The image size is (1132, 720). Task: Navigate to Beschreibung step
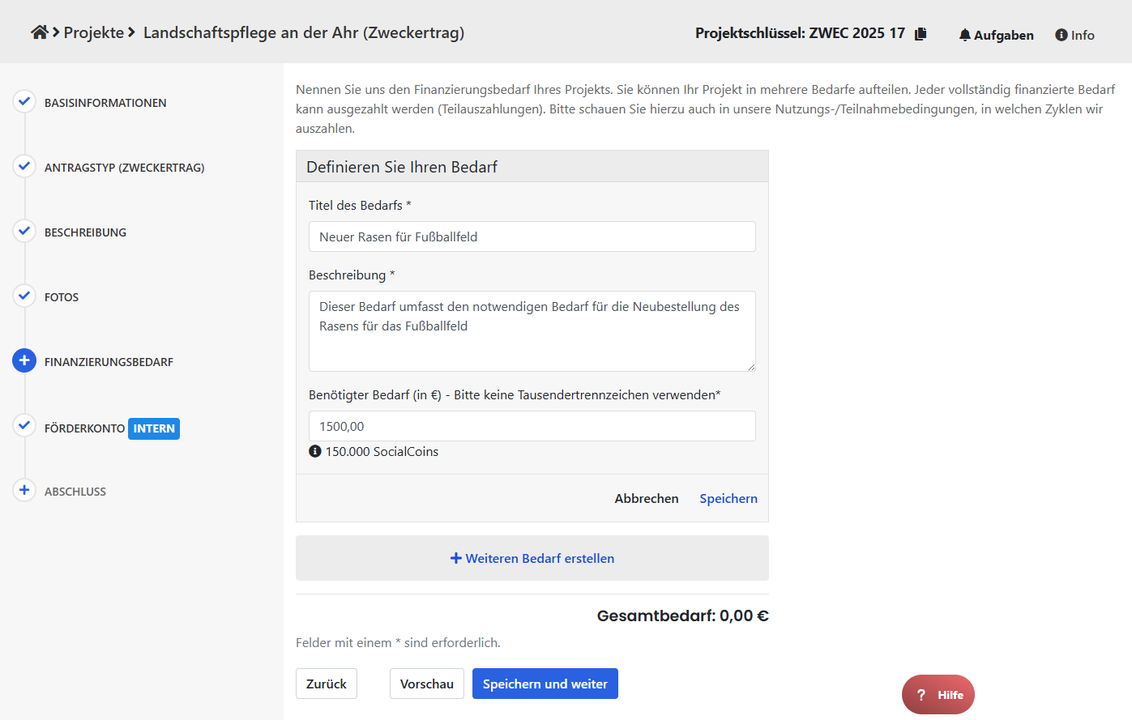click(85, 232)
